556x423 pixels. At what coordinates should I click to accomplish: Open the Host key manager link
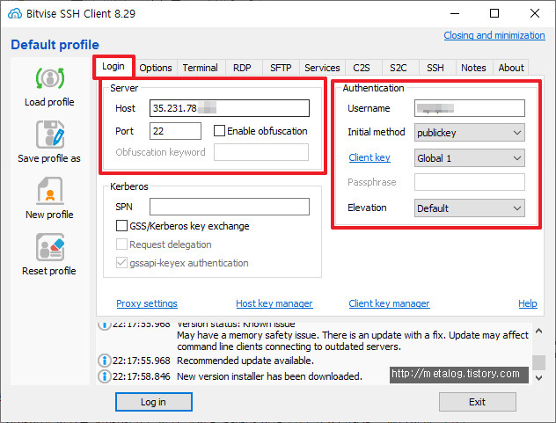click(274, 303)
